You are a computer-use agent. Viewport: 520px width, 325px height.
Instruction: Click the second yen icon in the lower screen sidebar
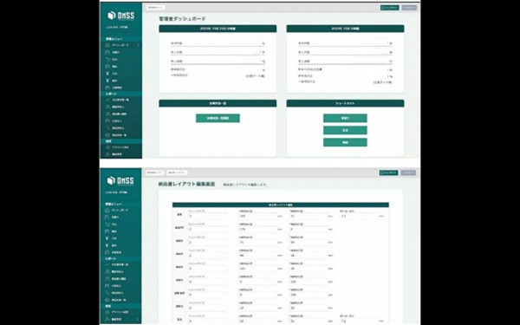[107, 245]
